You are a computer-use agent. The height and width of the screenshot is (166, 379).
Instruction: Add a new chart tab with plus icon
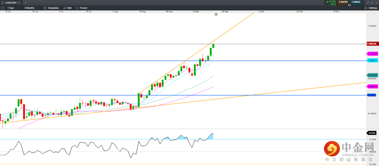point(25,2)
